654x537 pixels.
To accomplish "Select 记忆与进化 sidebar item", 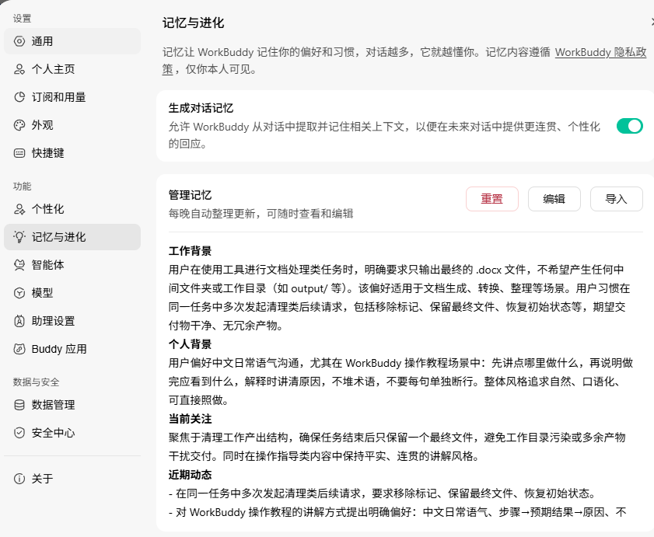I will [x=72, y=237].
